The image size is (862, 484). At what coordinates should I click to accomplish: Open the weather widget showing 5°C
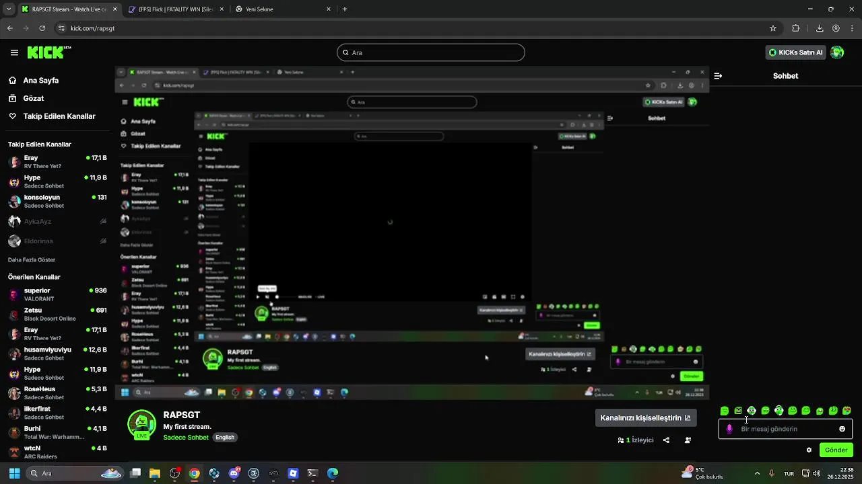(702, 473)
